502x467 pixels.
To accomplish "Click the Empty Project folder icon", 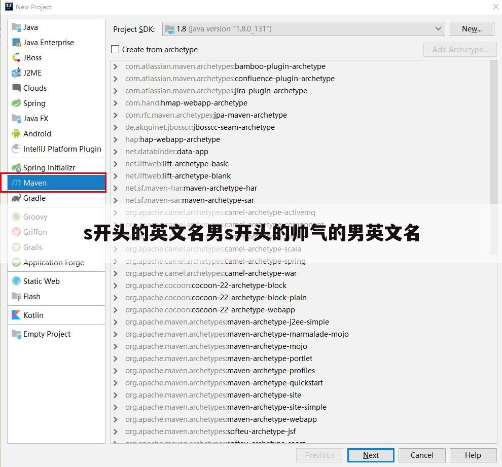I will [16, 334].
